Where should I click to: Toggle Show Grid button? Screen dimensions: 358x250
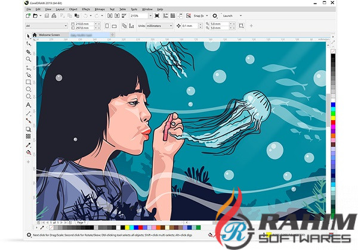click(173, 15)
